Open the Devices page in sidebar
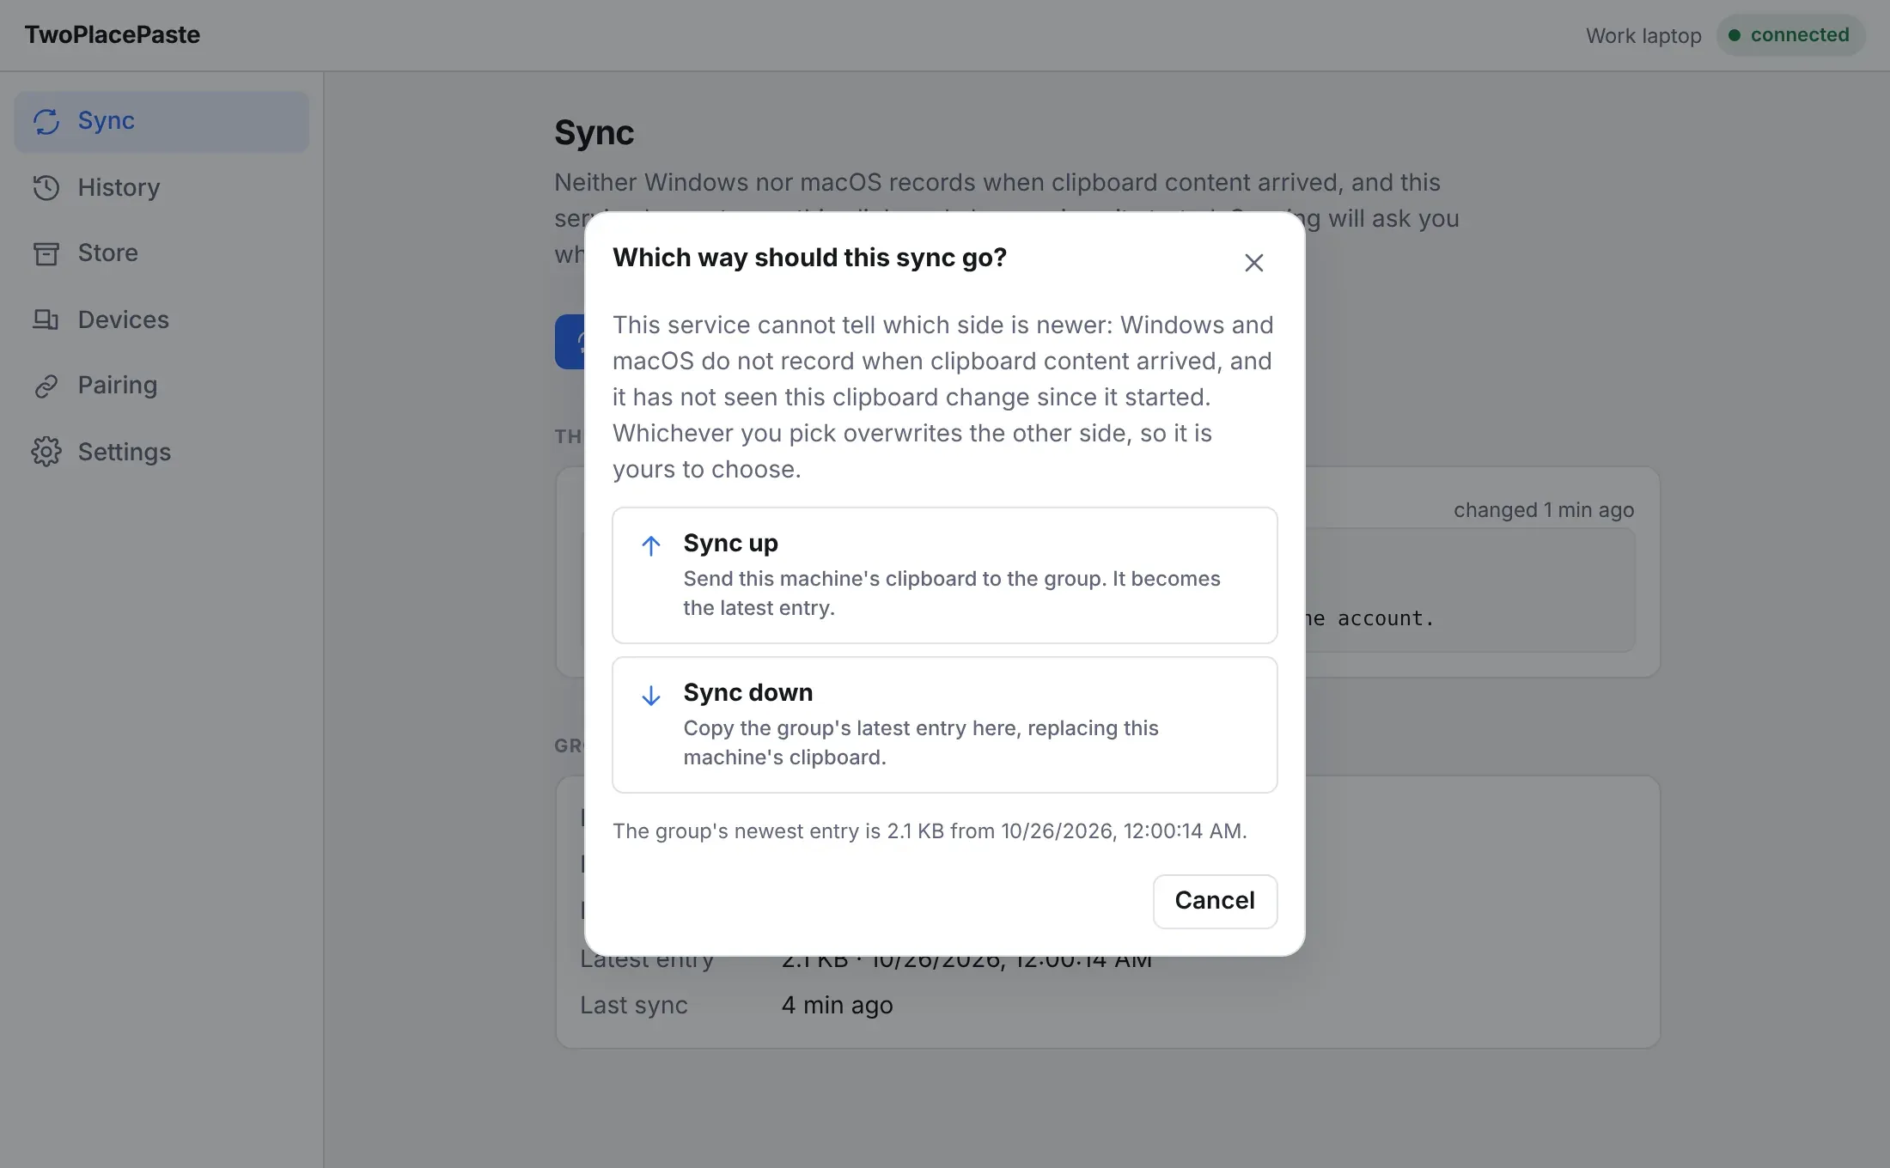The width and height of the screenshot is (1890, 1168). tap(162, 319)
